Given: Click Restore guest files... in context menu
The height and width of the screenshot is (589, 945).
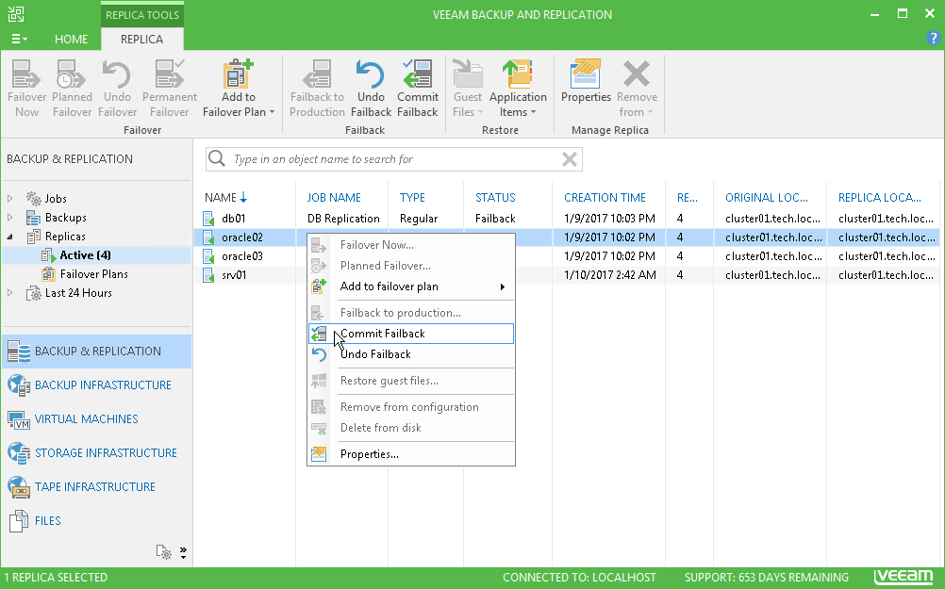Looking at the screenshot, I should tap(411, 381).
